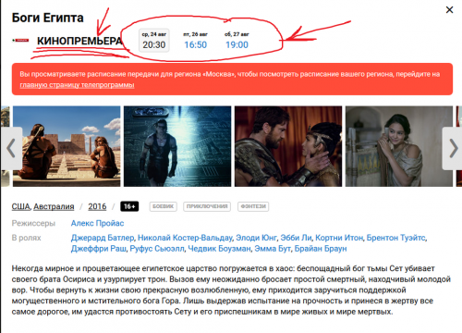Select the Wednesday 24 Aug 20:30 showtime
Image resolution: width=462 pixels, height=333 pixels.
coord(154,41)
